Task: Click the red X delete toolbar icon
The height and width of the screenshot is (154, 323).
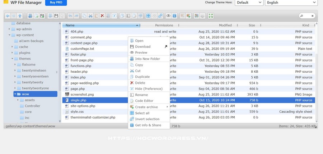Action: coord(102,16)
